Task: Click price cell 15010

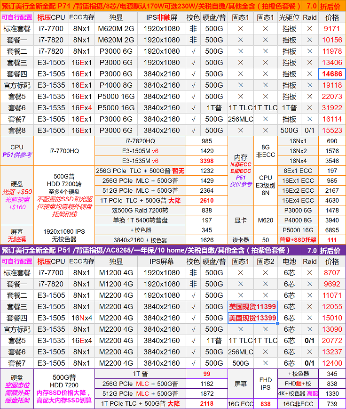Action: click(x=332, y=318)
